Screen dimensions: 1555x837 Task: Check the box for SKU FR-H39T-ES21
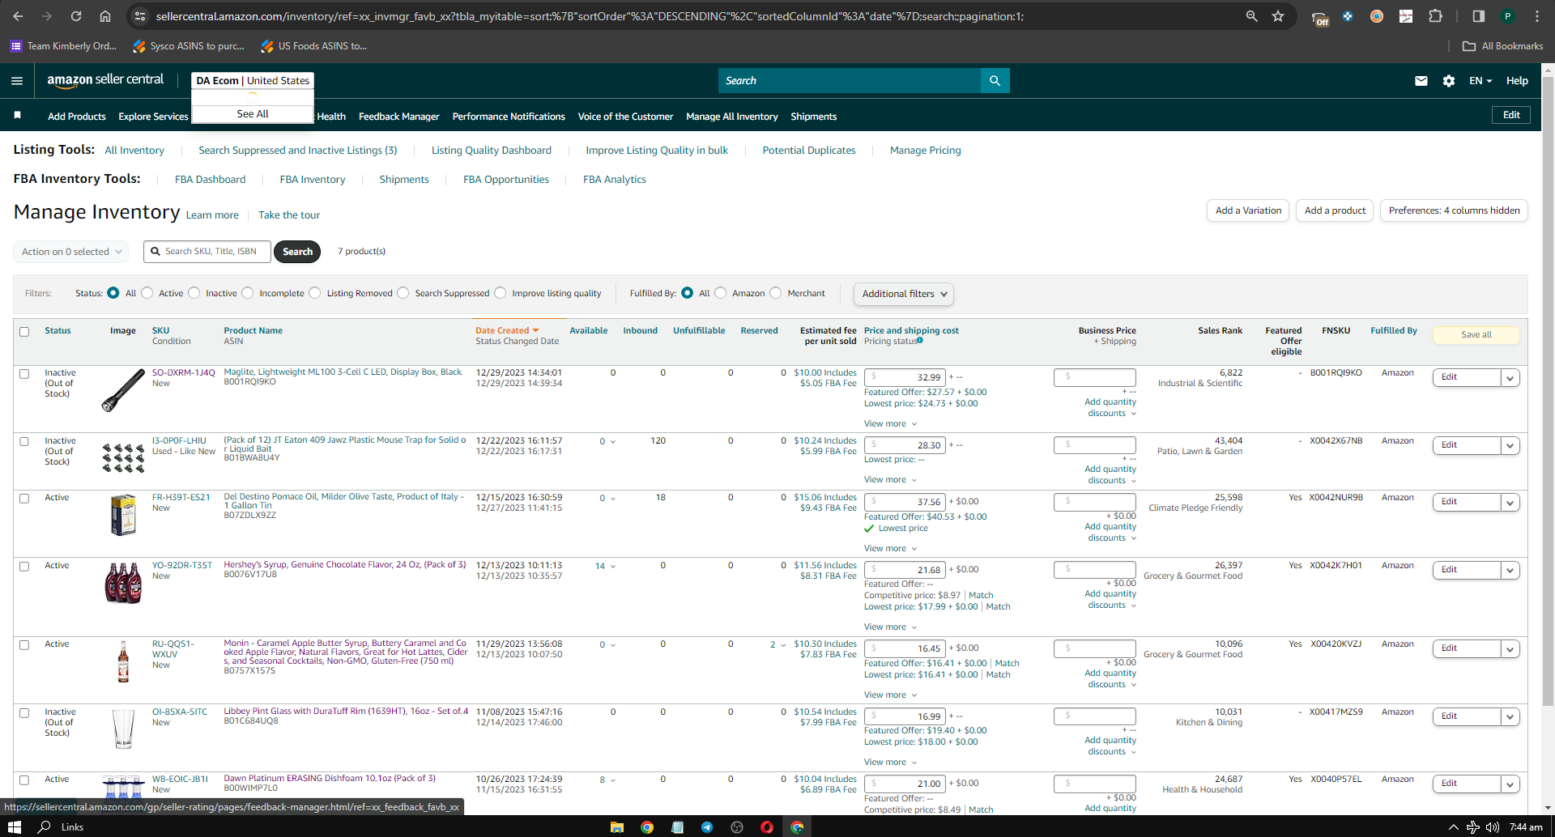point(24,499)
